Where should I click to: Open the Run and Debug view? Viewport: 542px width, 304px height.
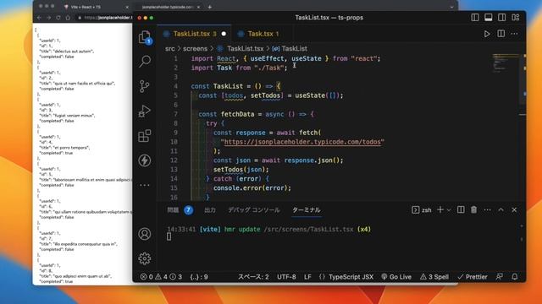tap(145, 111)
